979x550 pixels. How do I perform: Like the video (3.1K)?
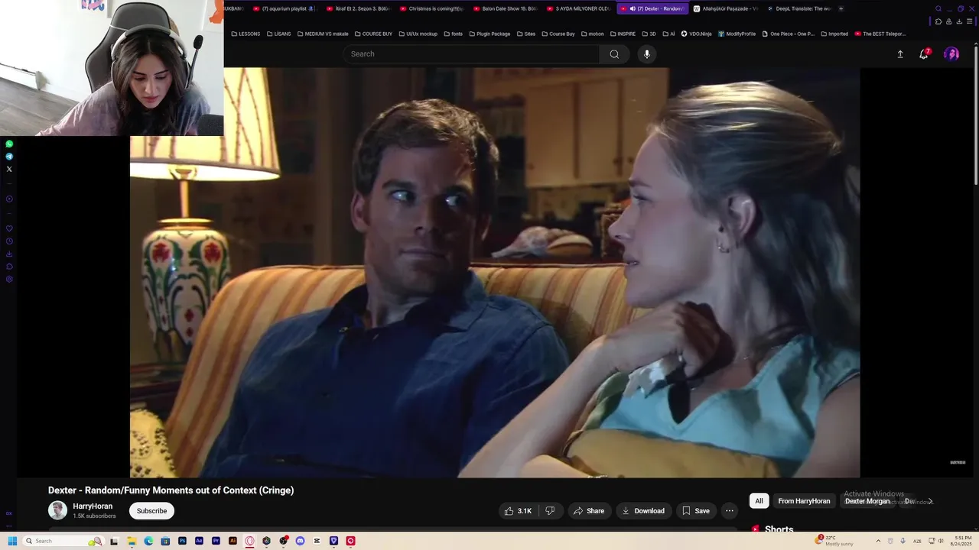pos(518,511)
